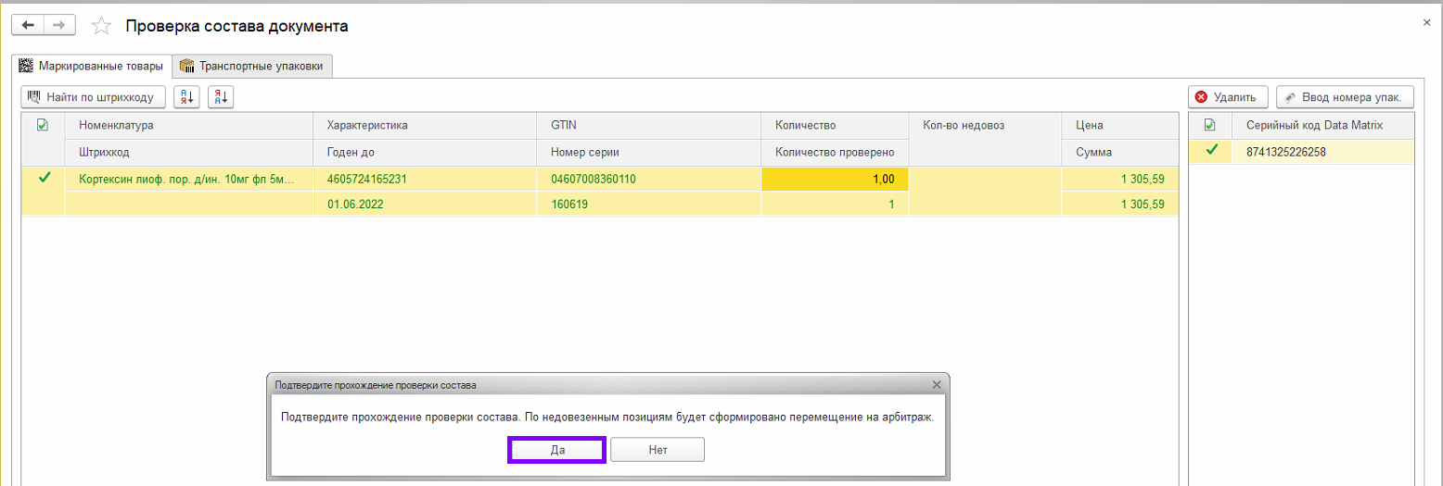Select the highlighted quantity cell 1,00
This screenshot has height=486, width=1443.
point(835,179)
